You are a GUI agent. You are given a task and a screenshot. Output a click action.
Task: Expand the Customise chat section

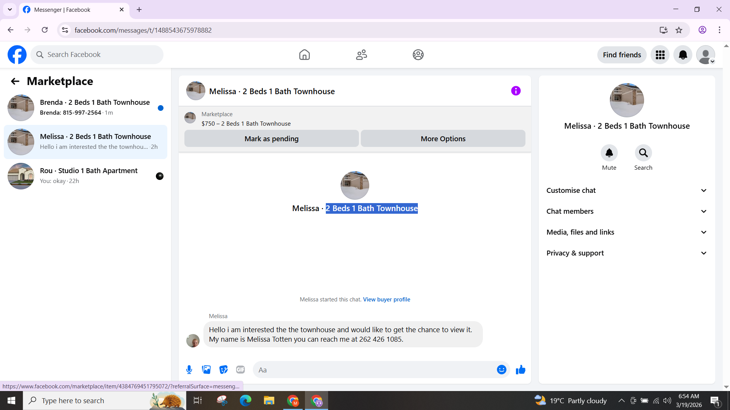pos(627,191)
